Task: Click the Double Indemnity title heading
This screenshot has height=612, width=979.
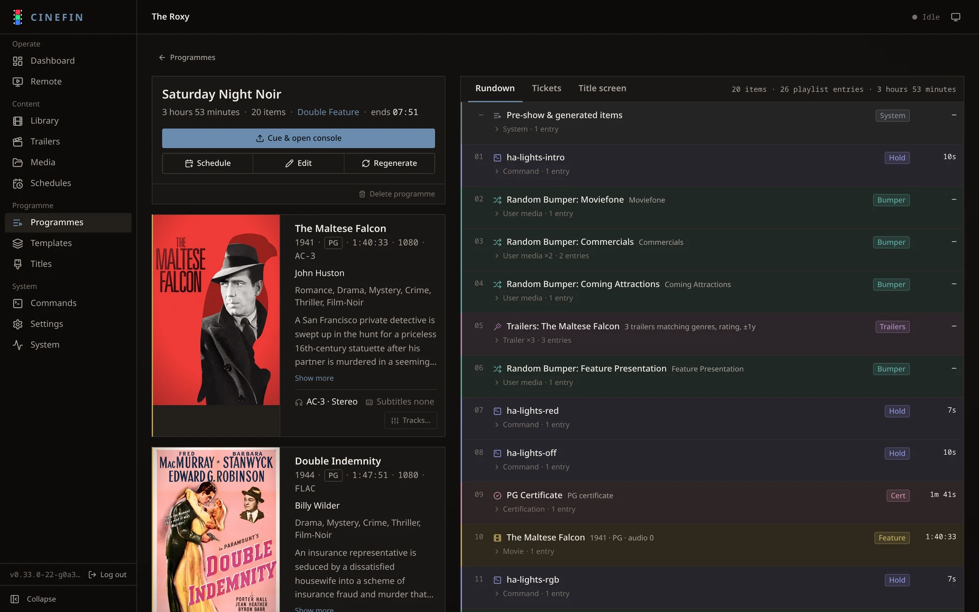Action: coord(338,461)
